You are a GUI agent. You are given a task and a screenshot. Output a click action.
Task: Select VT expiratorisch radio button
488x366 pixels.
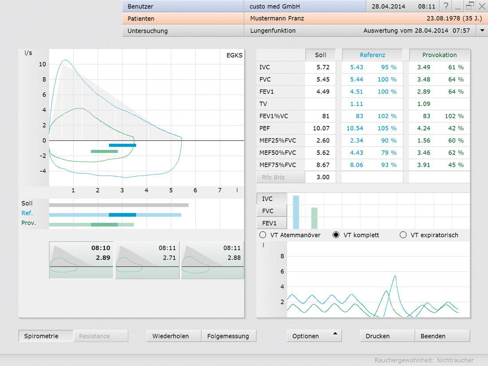tap(403, 235)
